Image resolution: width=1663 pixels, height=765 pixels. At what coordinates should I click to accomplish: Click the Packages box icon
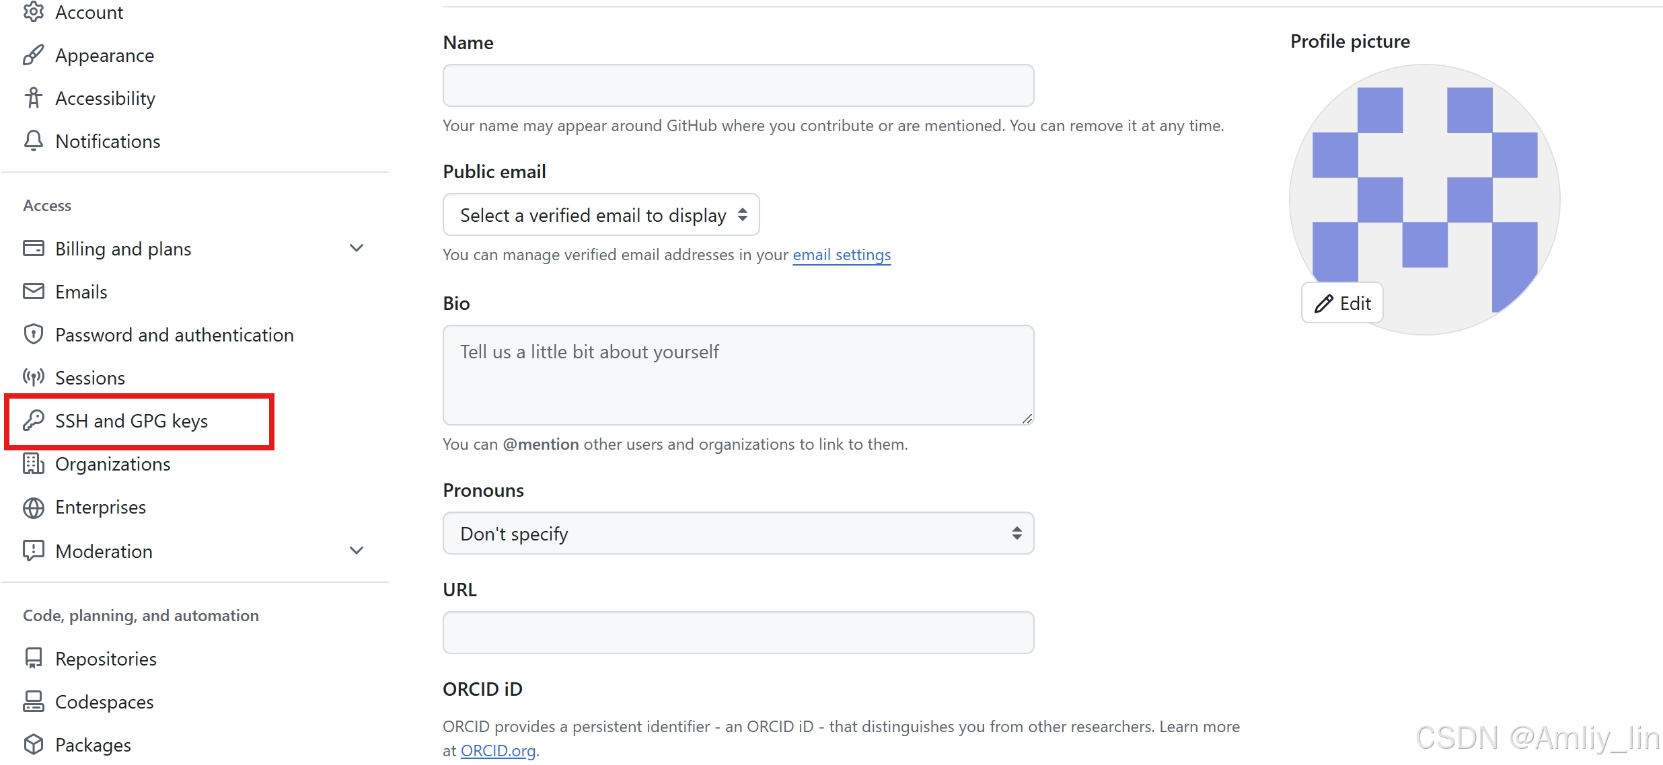point(33,745)
